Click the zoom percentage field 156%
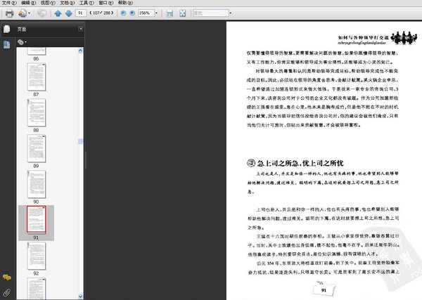The width and height of the screenshot is (422, 300). (146, 13)
